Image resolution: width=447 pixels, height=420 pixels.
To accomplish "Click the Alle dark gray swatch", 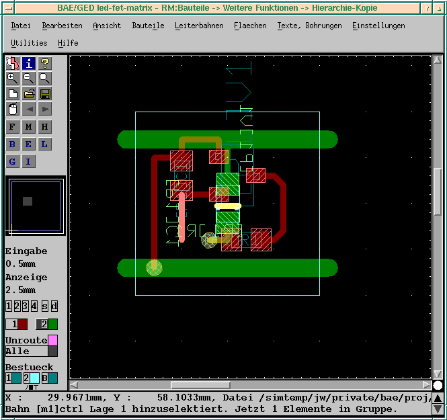I will (52, 351).
